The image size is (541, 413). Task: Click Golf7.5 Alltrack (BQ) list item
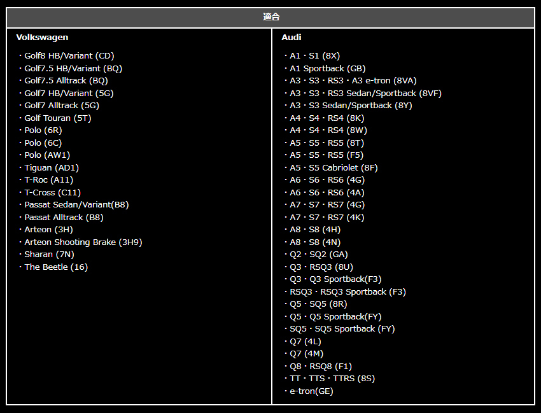[66, 81]
